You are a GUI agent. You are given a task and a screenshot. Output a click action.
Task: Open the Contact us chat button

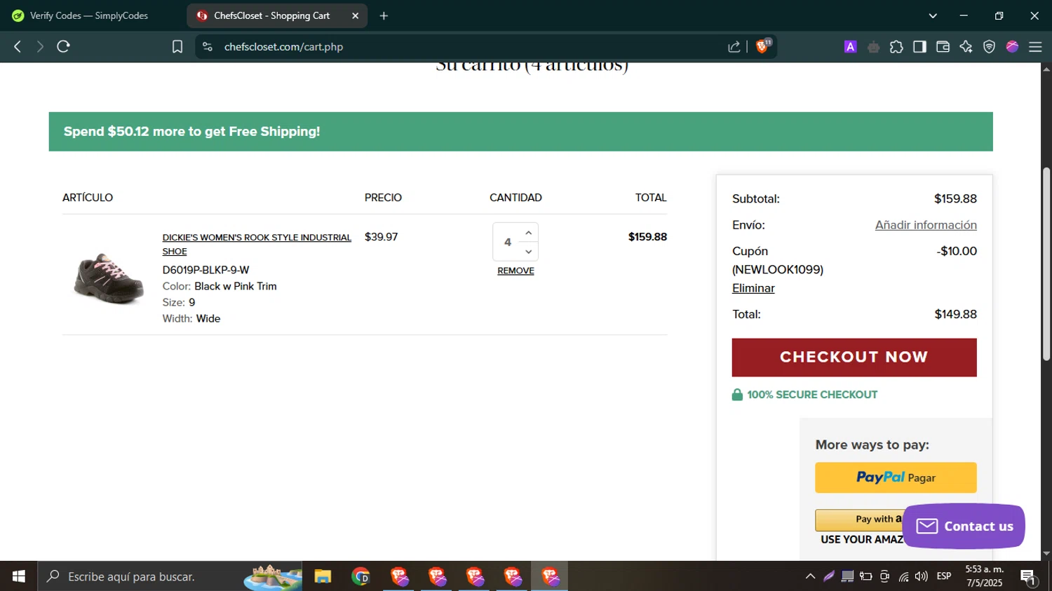(x=964, y=526)
